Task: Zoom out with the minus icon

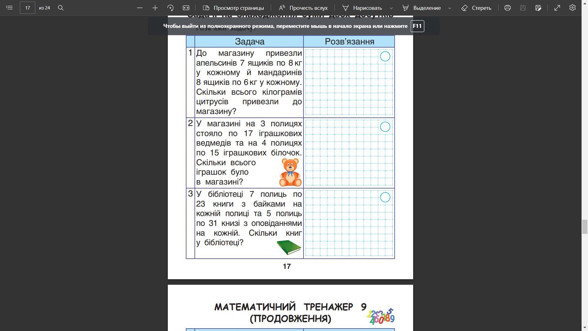Action: click(140, 8)
